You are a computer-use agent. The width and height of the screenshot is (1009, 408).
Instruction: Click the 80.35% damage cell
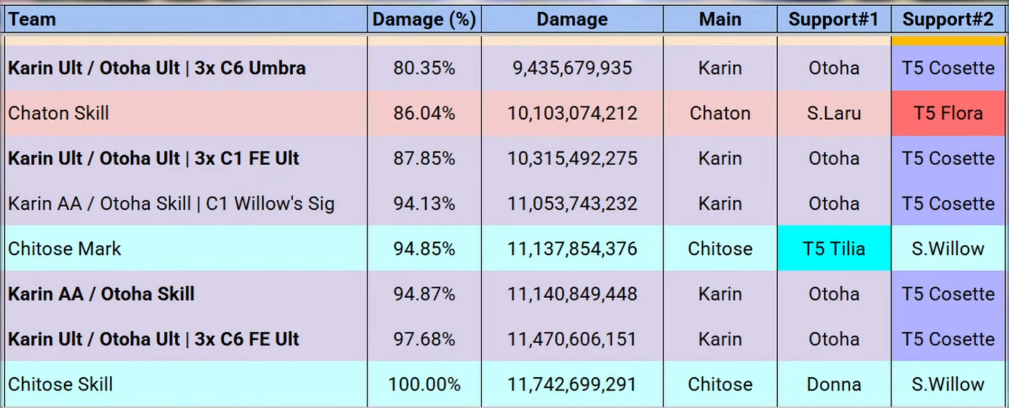click(424, 68)
